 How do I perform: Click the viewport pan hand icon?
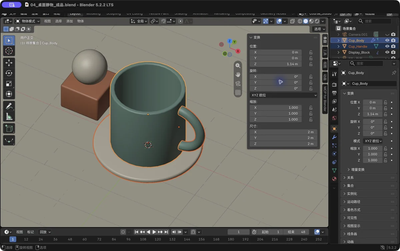click(x=238, y=74)
